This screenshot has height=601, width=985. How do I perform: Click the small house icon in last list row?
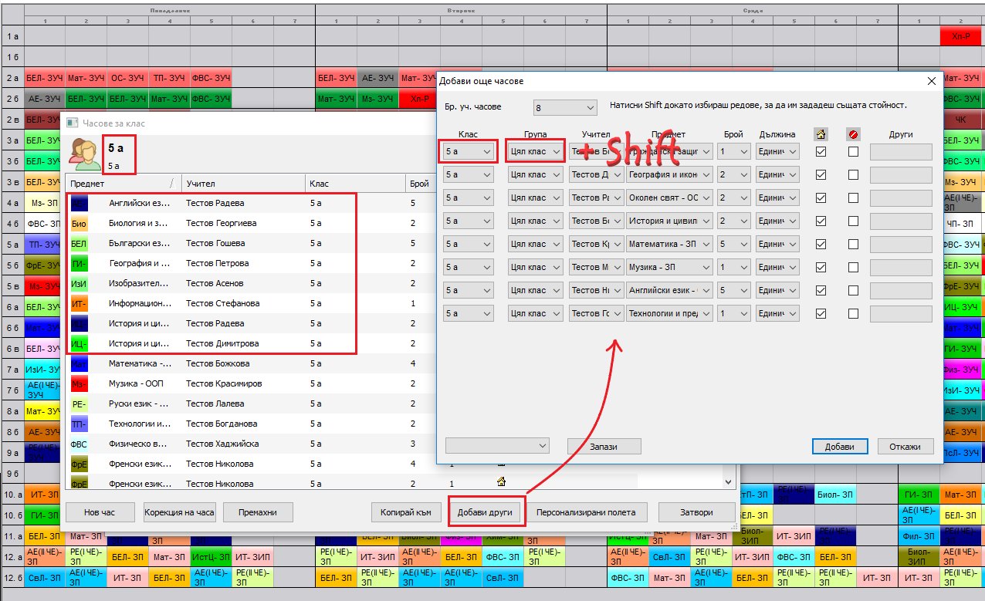click(501, 483)
